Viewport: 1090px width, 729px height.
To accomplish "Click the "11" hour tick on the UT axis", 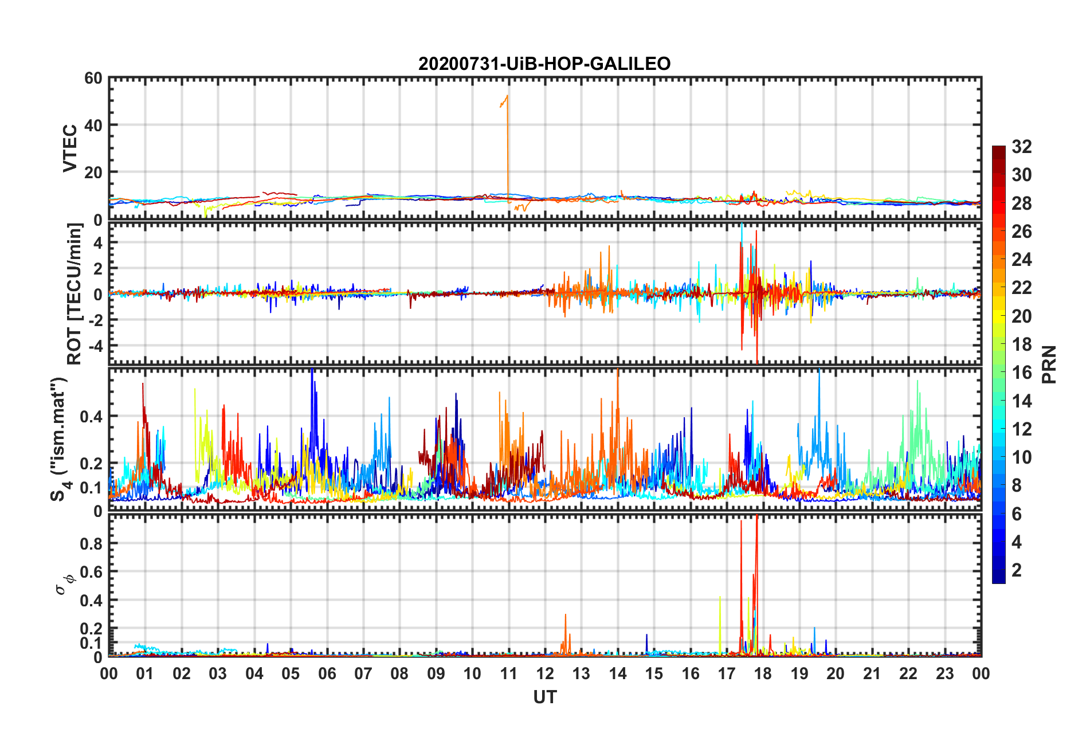I will (509, 673).
